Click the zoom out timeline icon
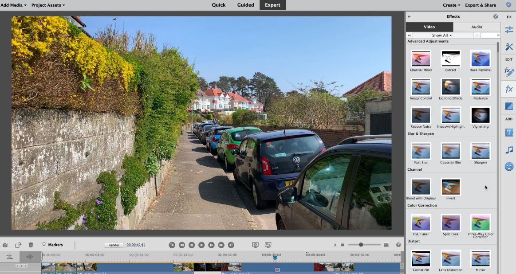Screen dimensions: 516x274 click(342, 245)
